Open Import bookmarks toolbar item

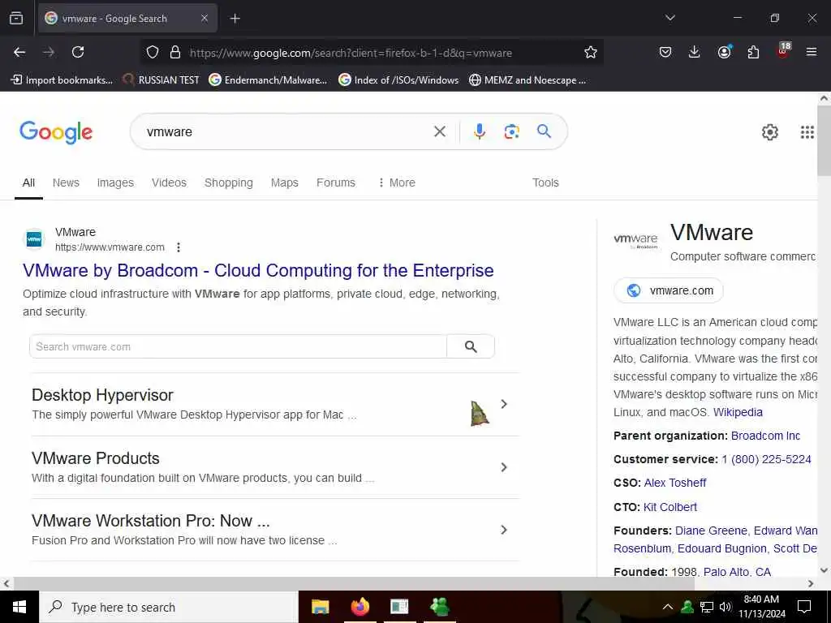62,80
